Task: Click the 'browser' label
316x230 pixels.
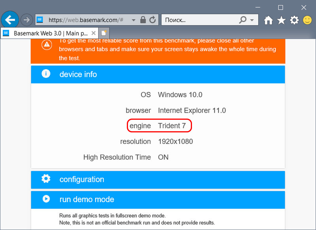Action: 138,110
